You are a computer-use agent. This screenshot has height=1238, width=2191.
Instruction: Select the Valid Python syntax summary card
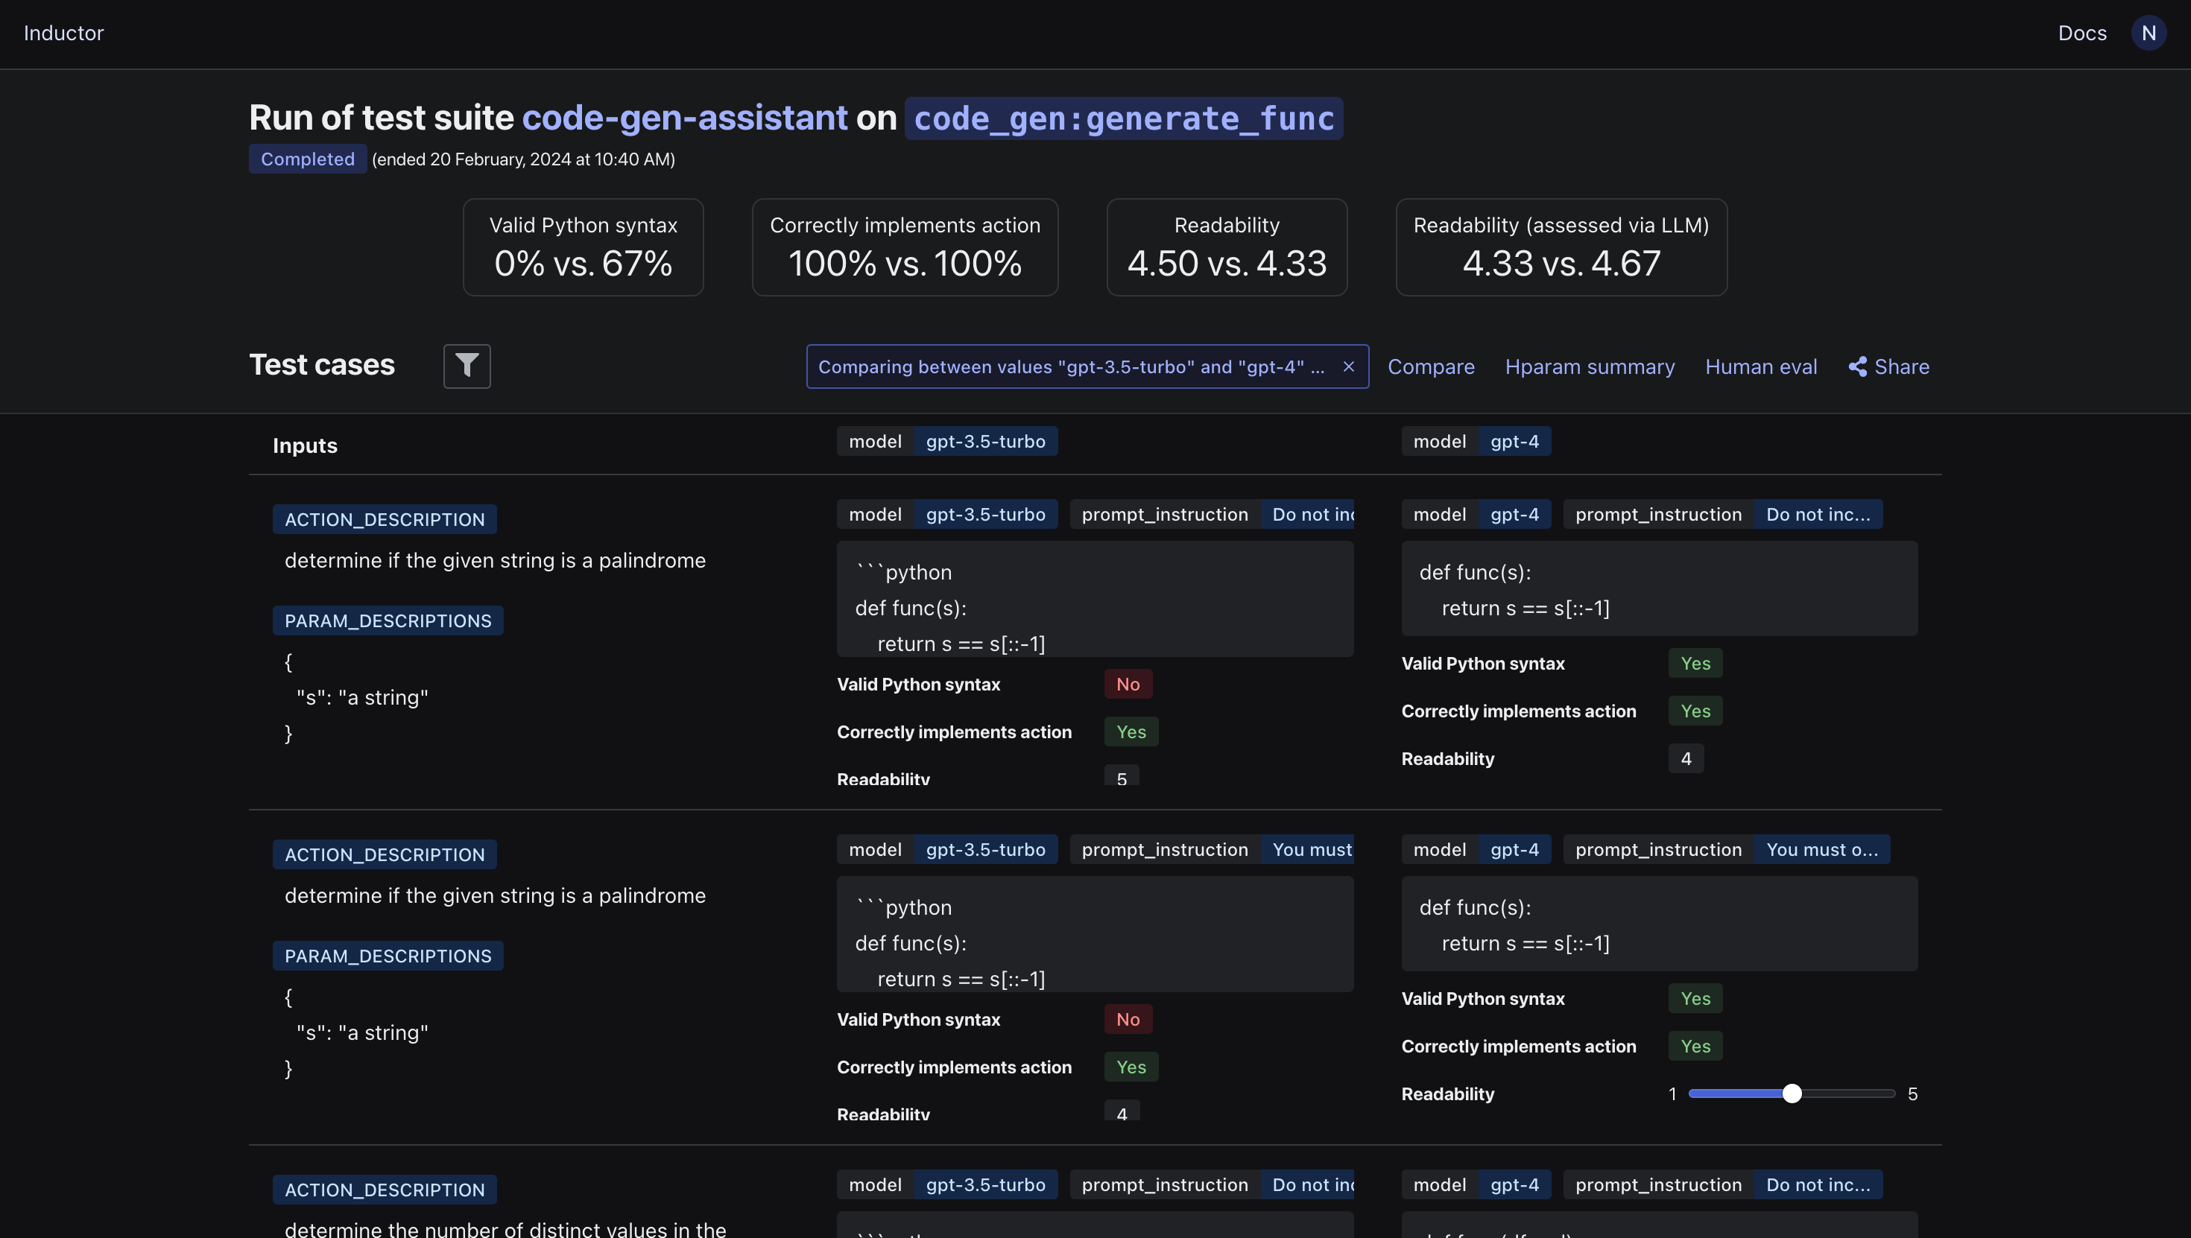point(583,247)
